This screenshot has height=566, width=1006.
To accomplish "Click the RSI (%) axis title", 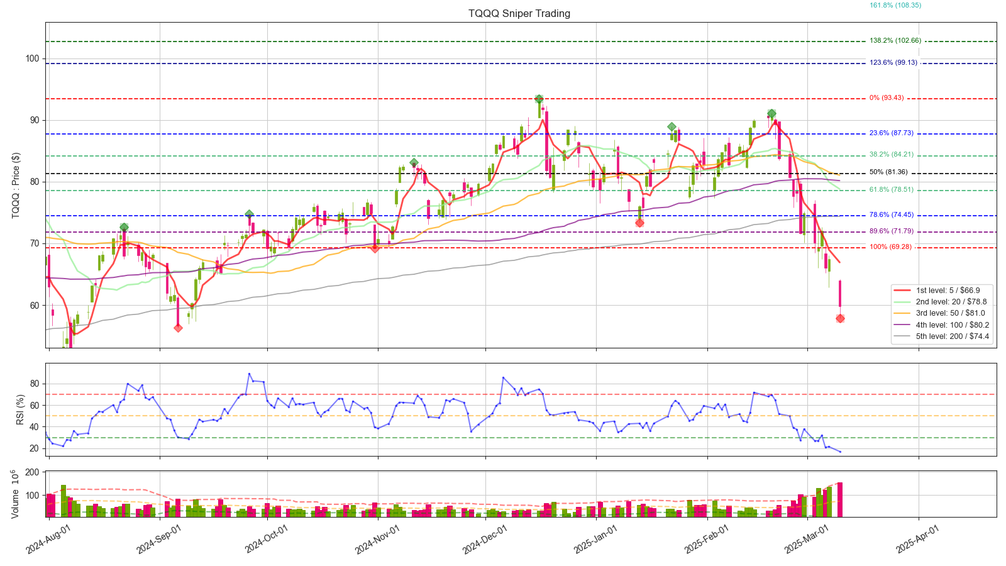I will pos(21,409).
